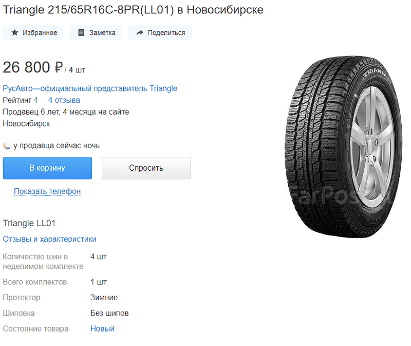The image size is (411, 346).
Task: Open the 4 отзыва reviews link
Action: 64,100
